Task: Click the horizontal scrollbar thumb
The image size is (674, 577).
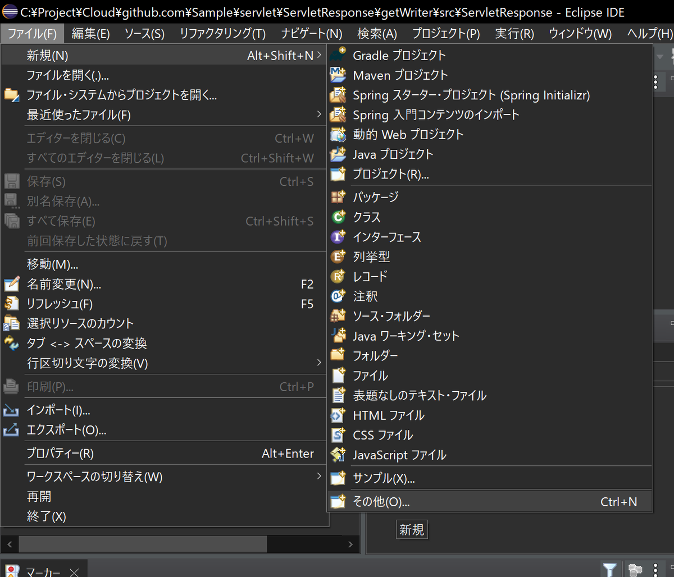Action: (143, 544)
